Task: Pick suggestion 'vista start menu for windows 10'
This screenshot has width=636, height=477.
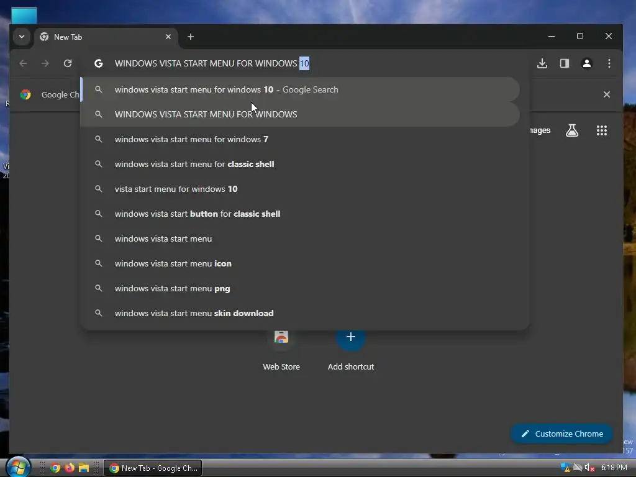Action: click(x=300, y=189)
